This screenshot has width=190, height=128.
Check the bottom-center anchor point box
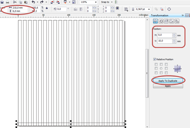[x=161, y=73]
